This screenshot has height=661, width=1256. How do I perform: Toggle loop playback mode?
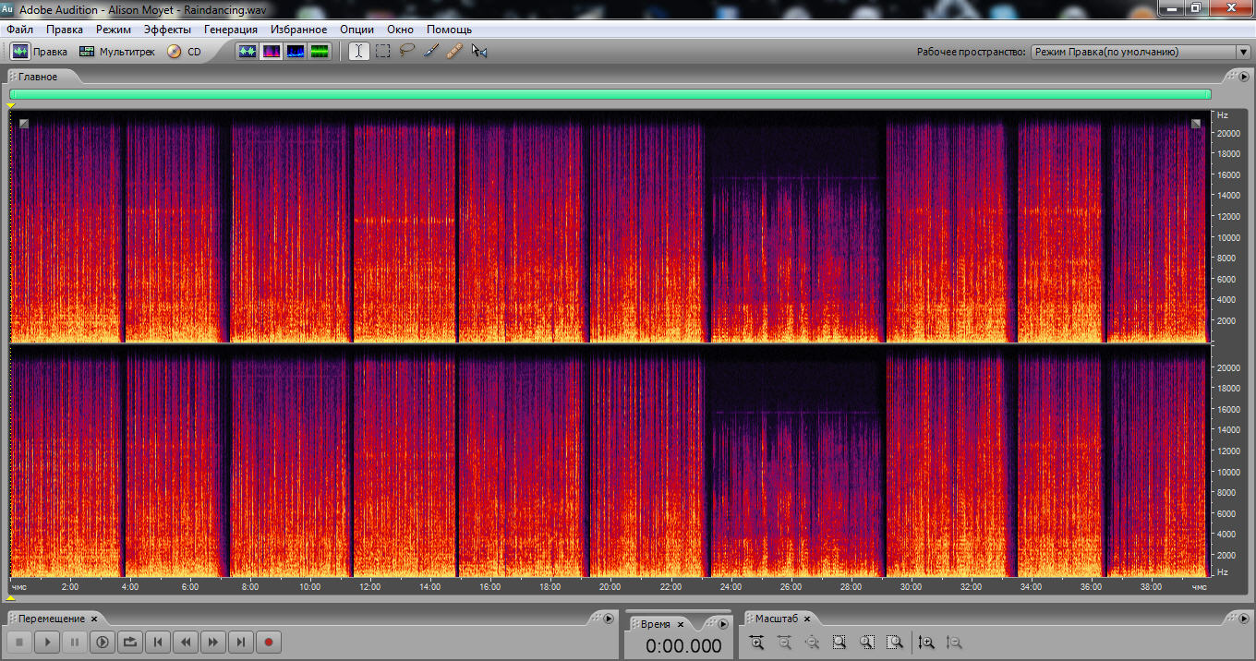tap(130, 642)
